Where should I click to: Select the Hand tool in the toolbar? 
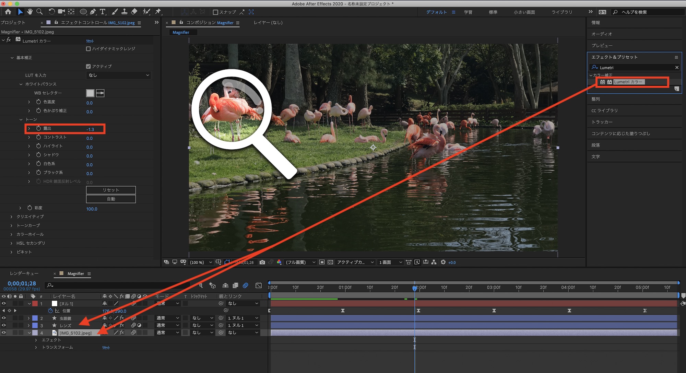pyautogui.click(x=30, y=12)
